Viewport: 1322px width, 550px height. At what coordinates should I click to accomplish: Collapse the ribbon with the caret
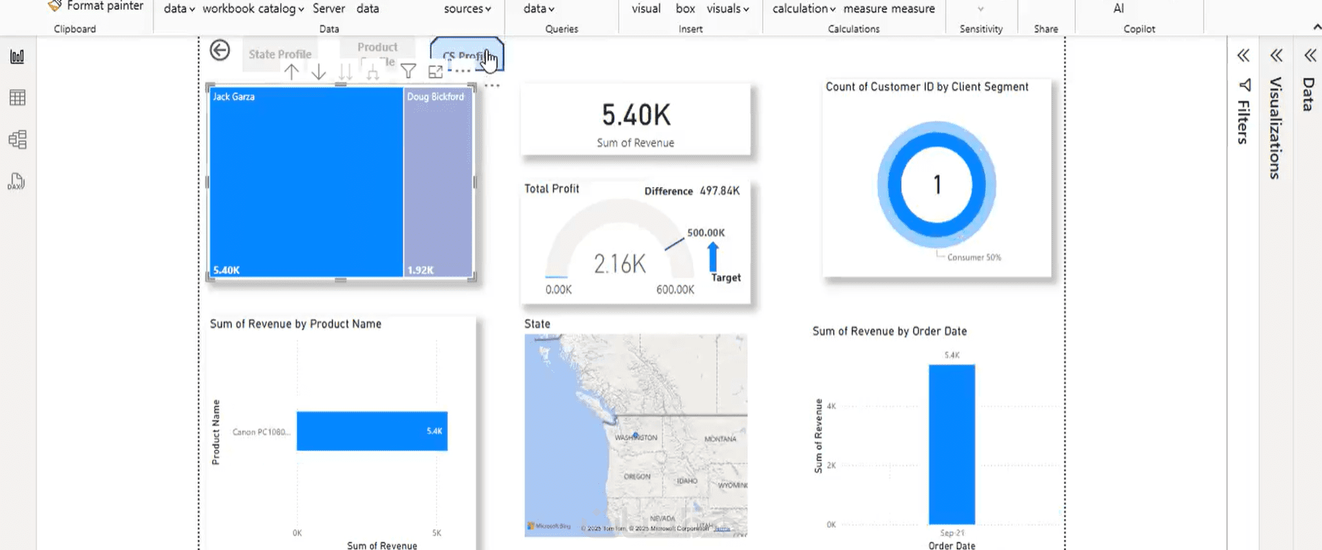[1316, 27]
